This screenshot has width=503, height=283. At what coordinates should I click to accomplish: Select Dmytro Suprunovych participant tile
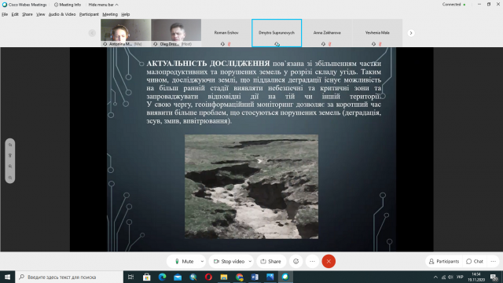[277, 33]
